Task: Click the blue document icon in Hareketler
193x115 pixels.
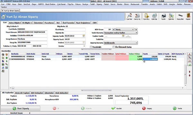Action: pyautogui.click(x=3, y=61)
